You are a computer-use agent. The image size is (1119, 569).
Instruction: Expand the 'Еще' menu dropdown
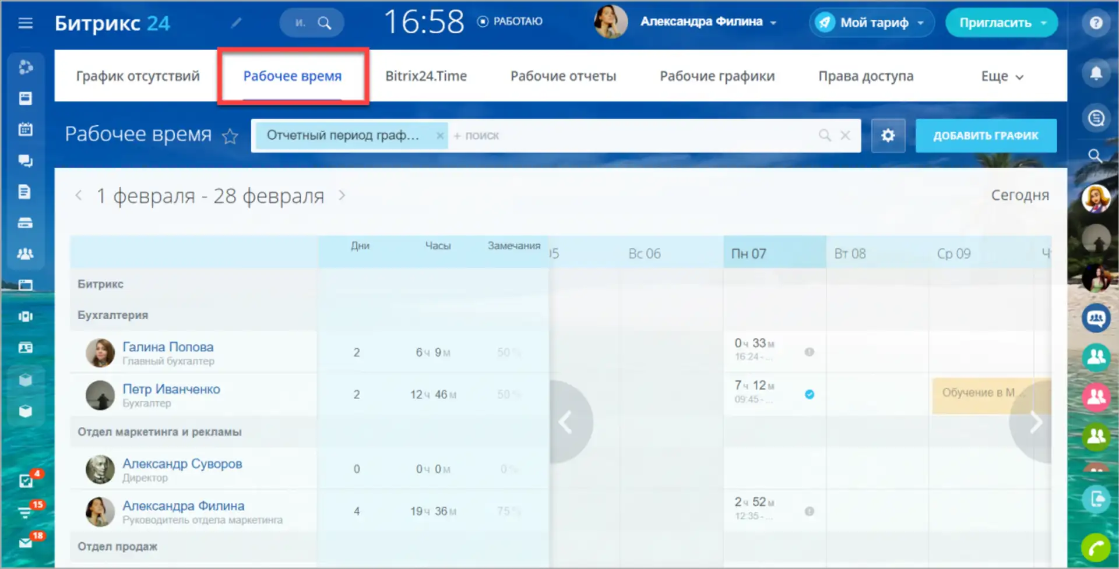coord(1001,76)
